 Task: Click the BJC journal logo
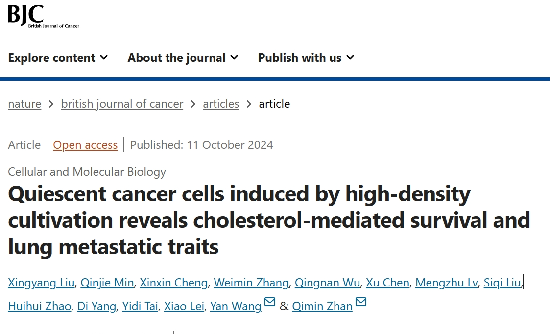click(x=43, y=16)
